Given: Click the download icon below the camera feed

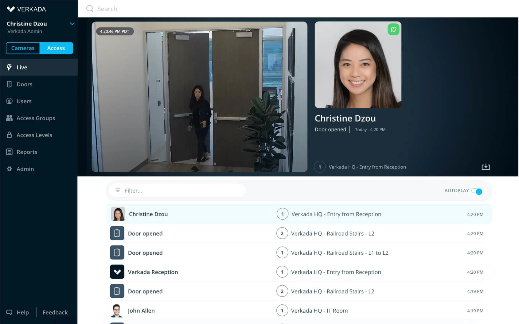Looking at the screenshot, I should tap(486, 167).
